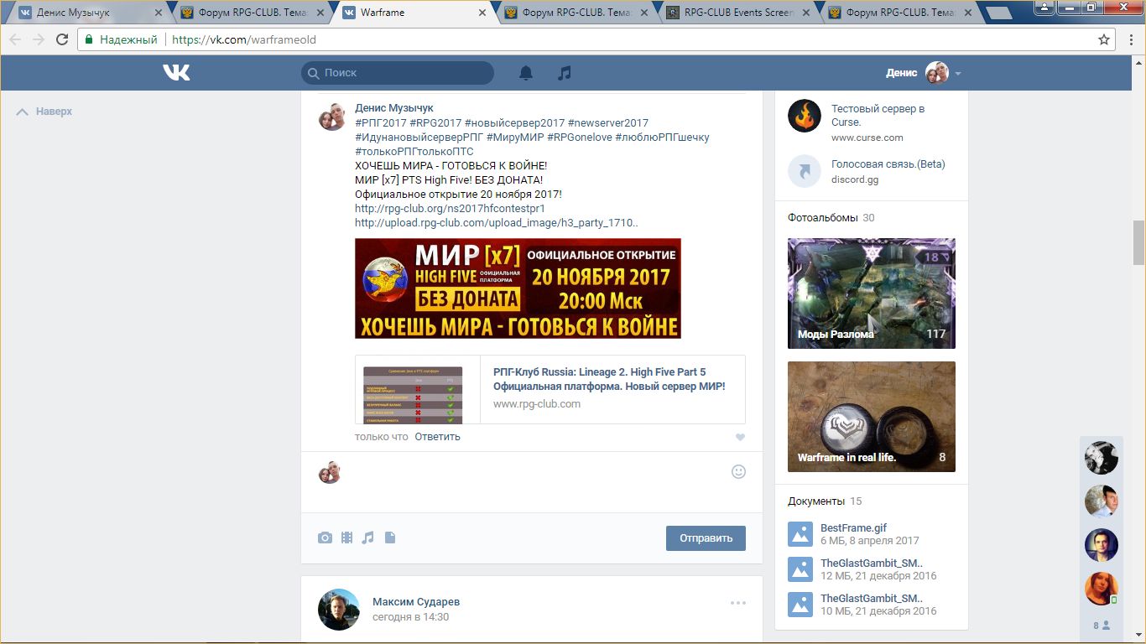The image size is (1146, 644).
Task: Attach a photo with camera icon
Action: point(325,538)
